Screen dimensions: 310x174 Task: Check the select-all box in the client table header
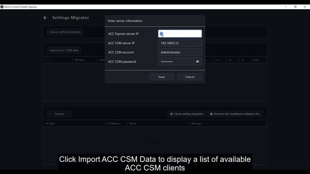click(x=47, y=59)
